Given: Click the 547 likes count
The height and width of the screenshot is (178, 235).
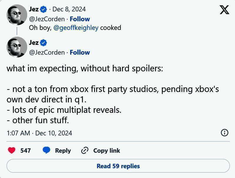Looking at the screenshot, I should (x=25, y=150).
